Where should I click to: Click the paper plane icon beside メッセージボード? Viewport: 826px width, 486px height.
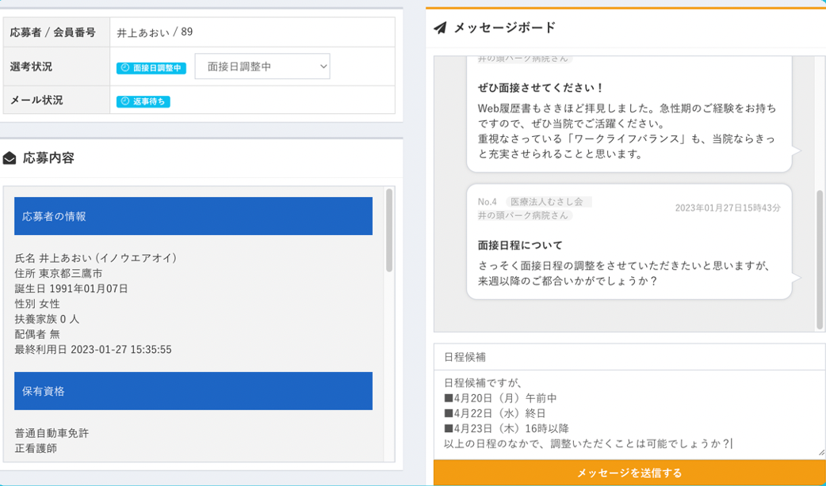[440, 28]
